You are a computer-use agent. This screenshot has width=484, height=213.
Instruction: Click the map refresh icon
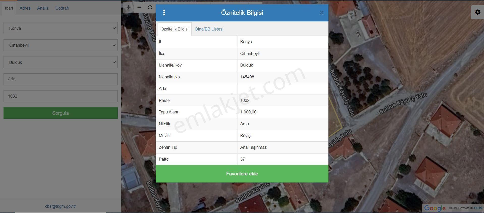[150, 7]
